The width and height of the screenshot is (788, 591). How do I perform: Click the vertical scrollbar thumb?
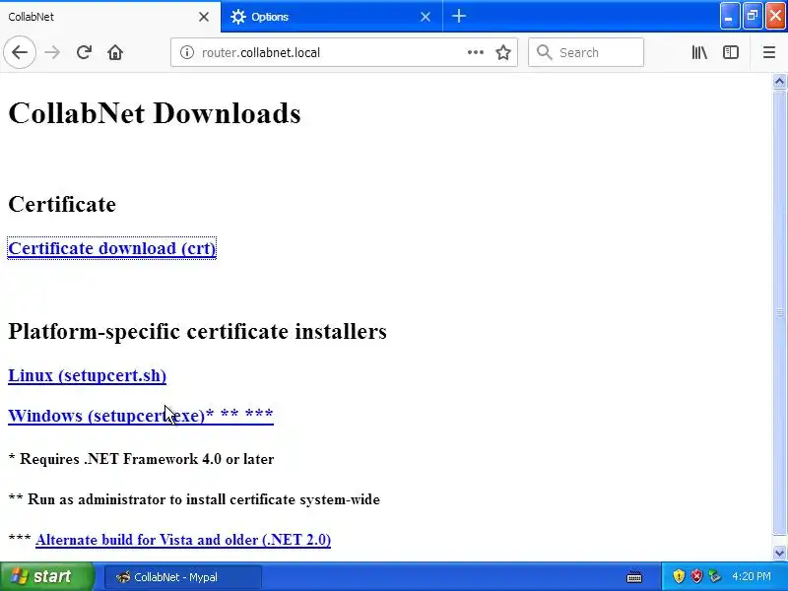pyautogui.click(x=779, y=312)
